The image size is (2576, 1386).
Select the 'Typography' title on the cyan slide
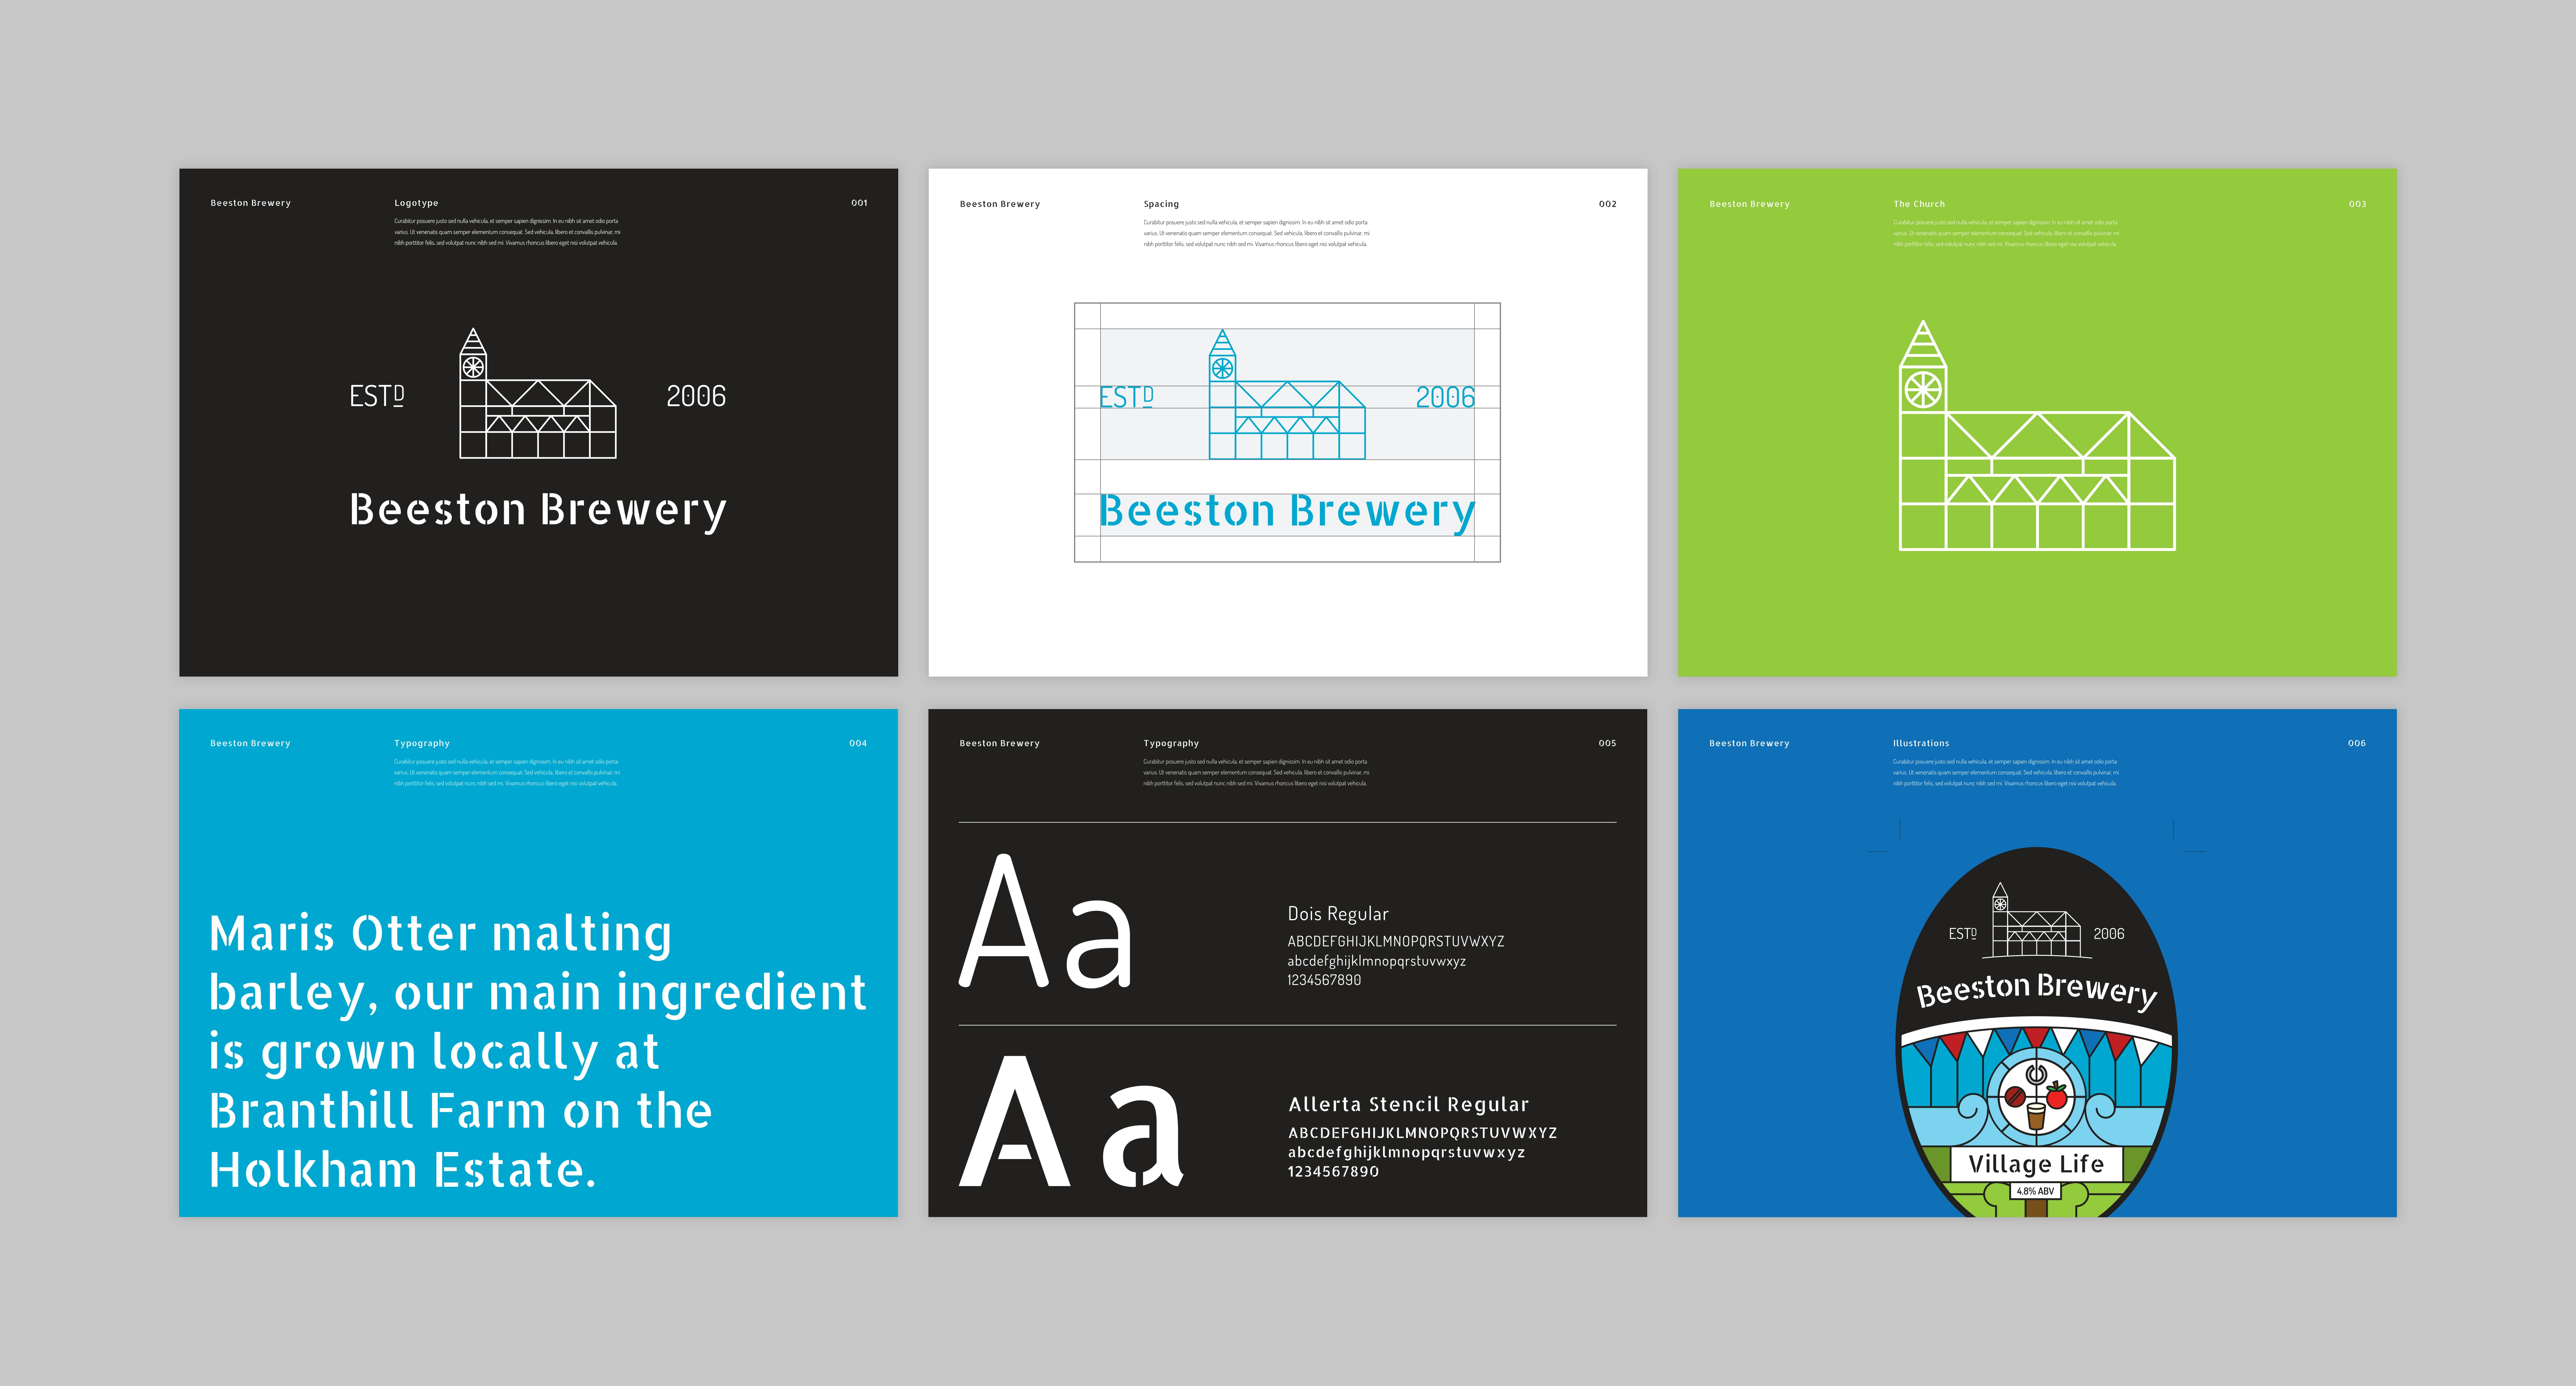(422, 744)
